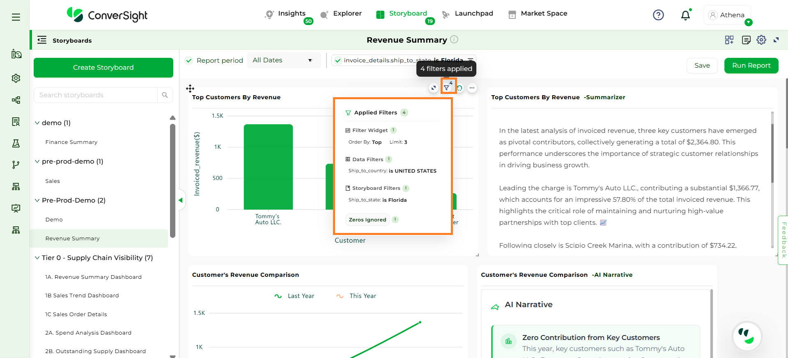
Task: Open the notifications bell
Action: (685, 16)
